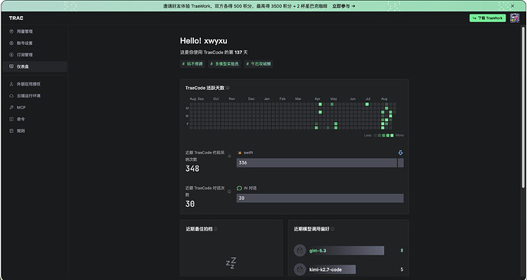
Task: Click the TRAE logo in header
Action: tap(16, 18)
